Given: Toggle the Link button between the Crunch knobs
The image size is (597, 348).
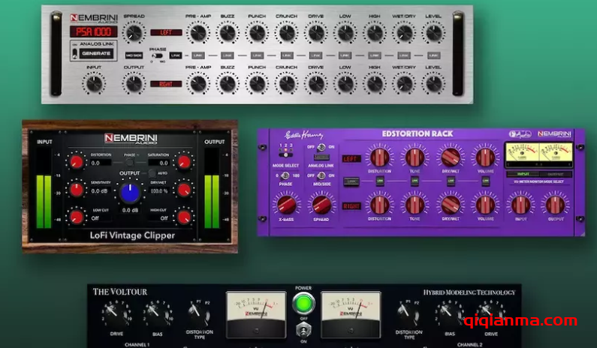Looking at the screenshot, I should [286, 55].
